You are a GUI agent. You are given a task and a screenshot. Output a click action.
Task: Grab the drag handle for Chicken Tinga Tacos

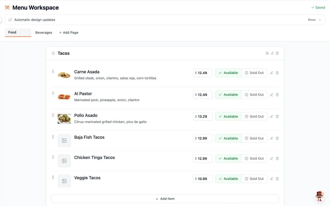click(53, 157)
